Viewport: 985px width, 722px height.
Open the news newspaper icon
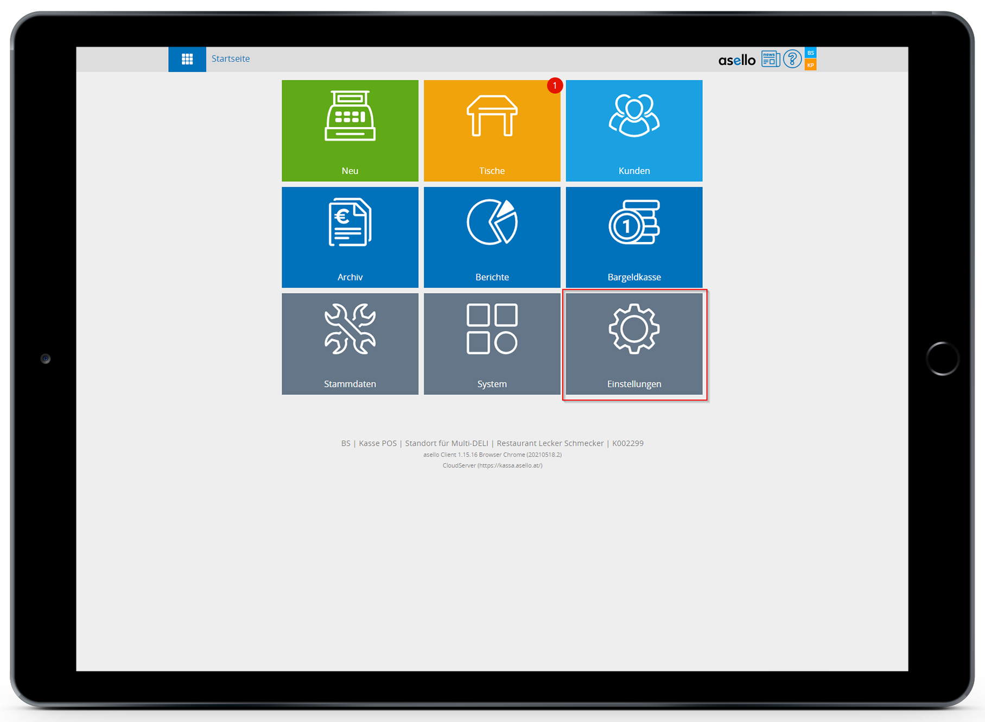click(770, 59)
